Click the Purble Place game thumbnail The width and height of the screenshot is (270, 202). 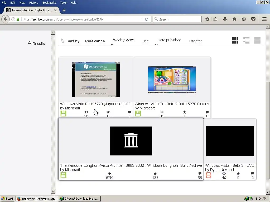click(x=172, y=79)
